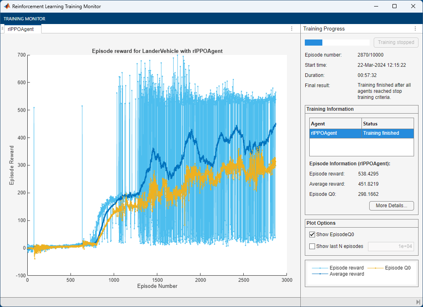Maximize the Training Monitor window
423x307 pixels.
pos(394,6)
